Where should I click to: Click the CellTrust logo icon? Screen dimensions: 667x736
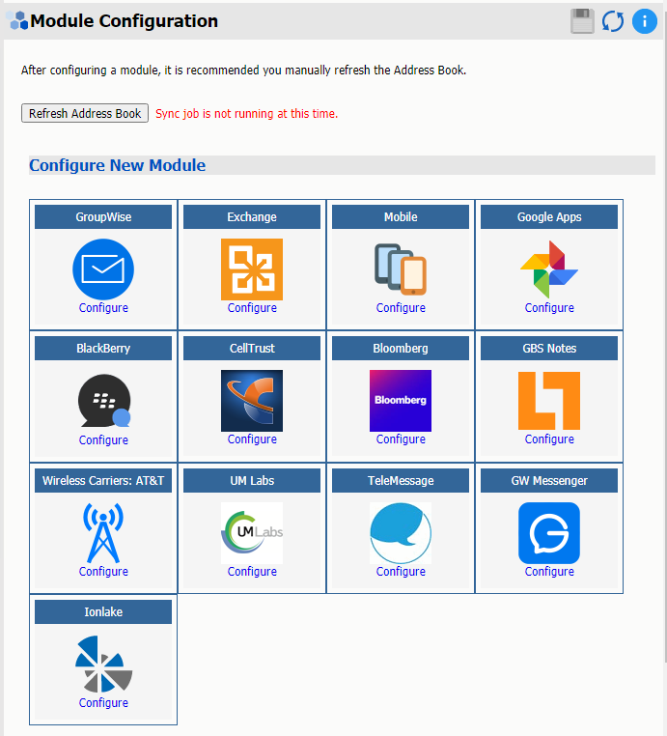pyautogui.click(x=252, y=401)
